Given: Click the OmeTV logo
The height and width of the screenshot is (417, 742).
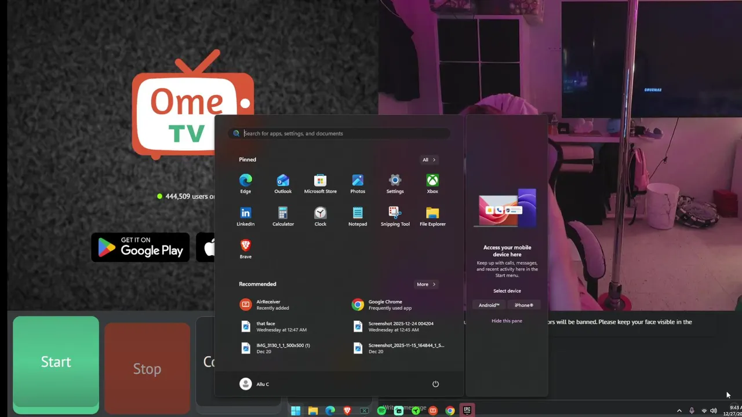Looking at the screenshot, I should (192, 104).
